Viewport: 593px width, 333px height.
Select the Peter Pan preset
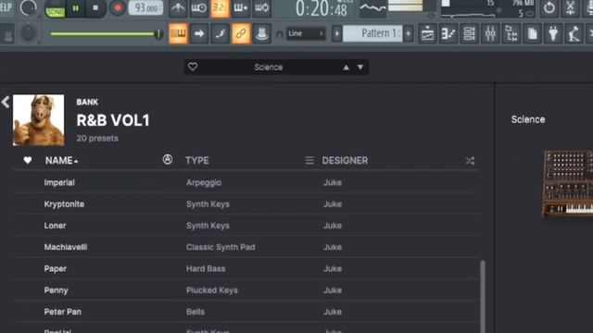click(x=246, y=312)
